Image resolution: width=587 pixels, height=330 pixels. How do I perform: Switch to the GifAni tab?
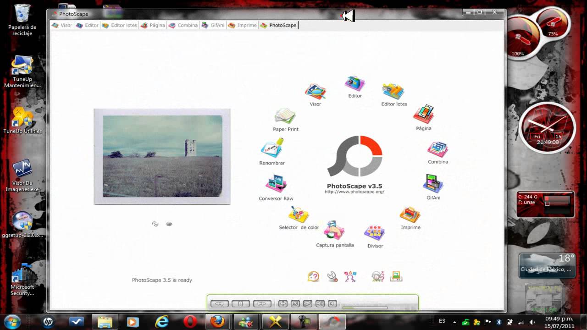[x=213, y=25]
